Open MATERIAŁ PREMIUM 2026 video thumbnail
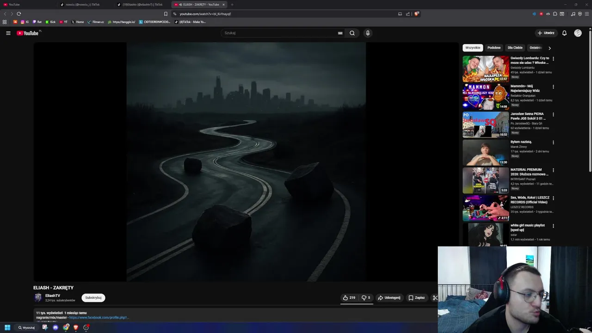Viewport: 592px width, 333px height. pos(486,180)
